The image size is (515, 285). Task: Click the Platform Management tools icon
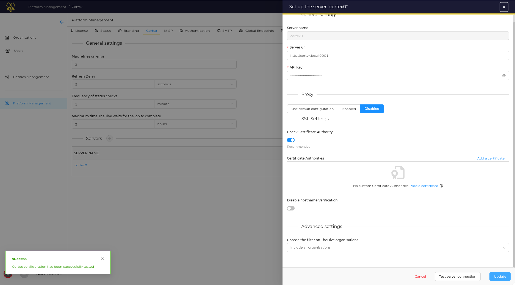7,103
